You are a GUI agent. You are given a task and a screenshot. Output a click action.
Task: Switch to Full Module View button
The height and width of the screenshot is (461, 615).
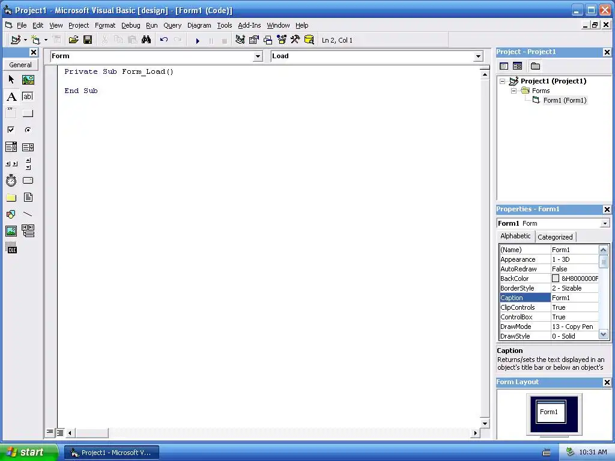point(60,433)
